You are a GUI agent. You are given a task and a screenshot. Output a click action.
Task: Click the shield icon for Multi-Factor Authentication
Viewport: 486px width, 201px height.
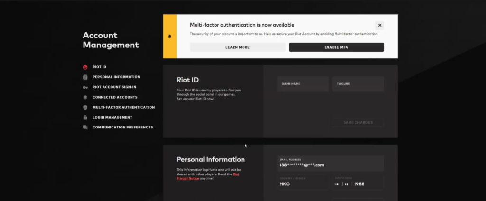(x=85, y=107)
